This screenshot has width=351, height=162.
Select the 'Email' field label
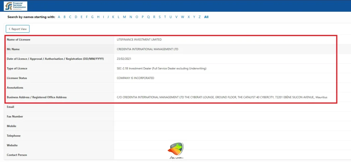pos(10,107)
